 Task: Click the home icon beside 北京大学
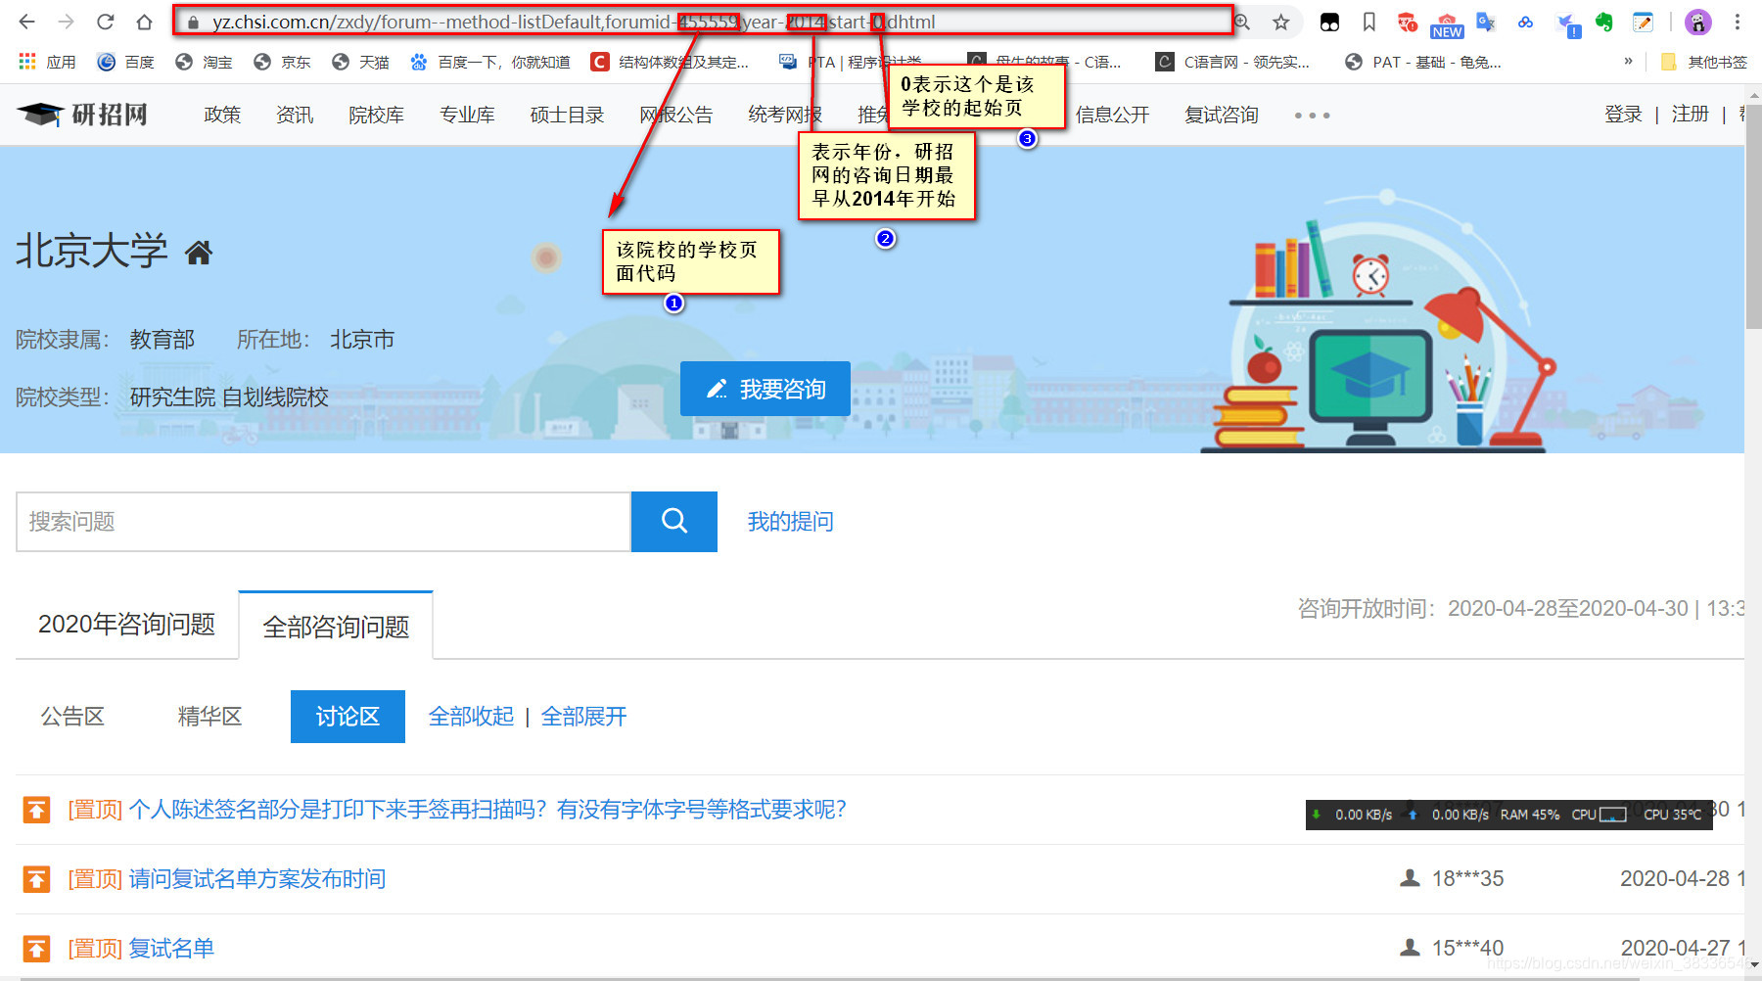[199, 253]
